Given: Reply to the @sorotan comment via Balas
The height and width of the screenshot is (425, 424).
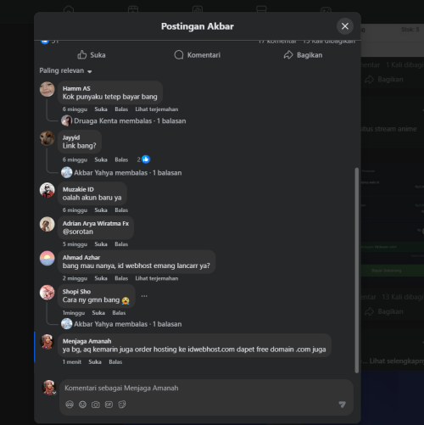Looking at the screenshot, I should pos(121,244).
